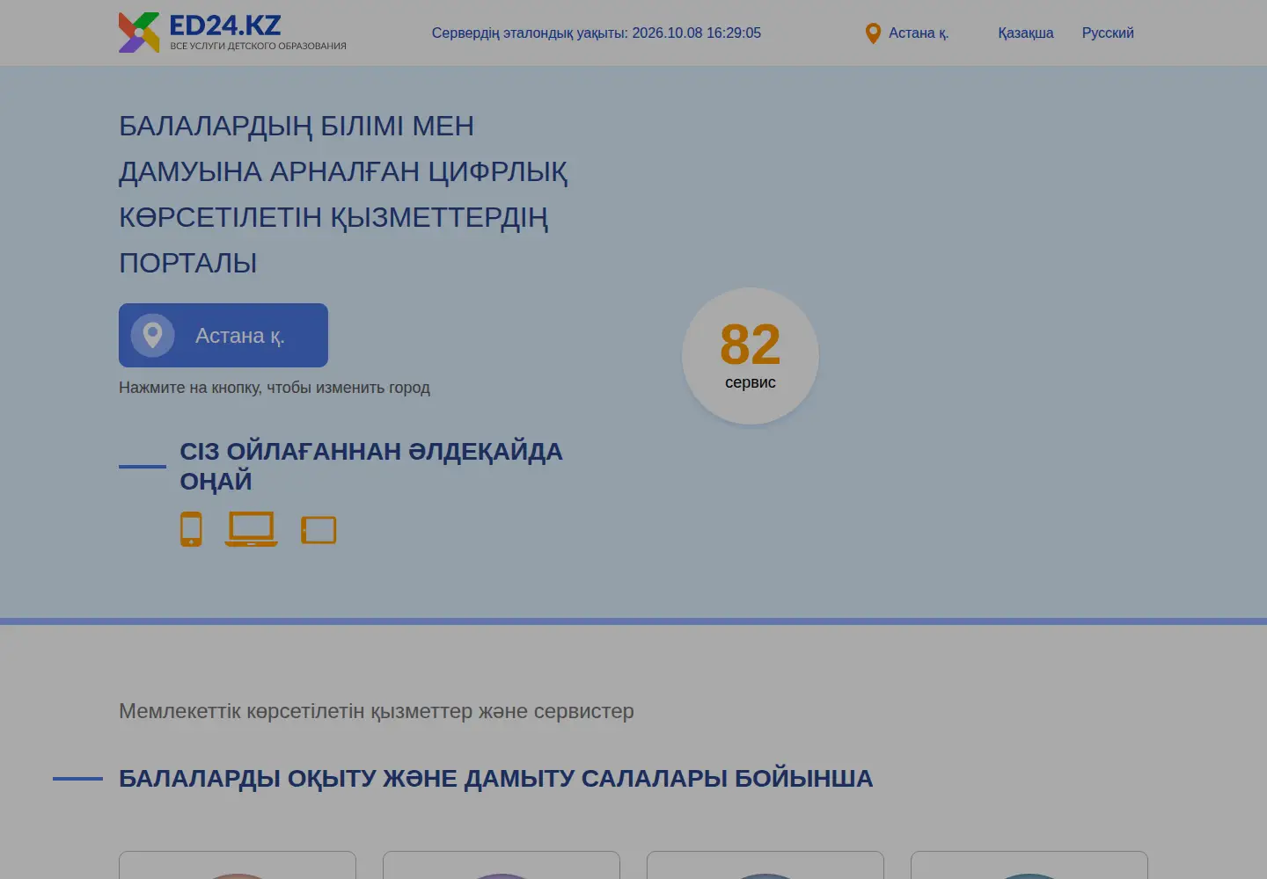Click the tagline "ВСЕ УСЛУГИ ДЕТСКОГО ОБРАЗОВАНИЯ"
This screenshot has width=1267, height=879.
tap(258, 46)
